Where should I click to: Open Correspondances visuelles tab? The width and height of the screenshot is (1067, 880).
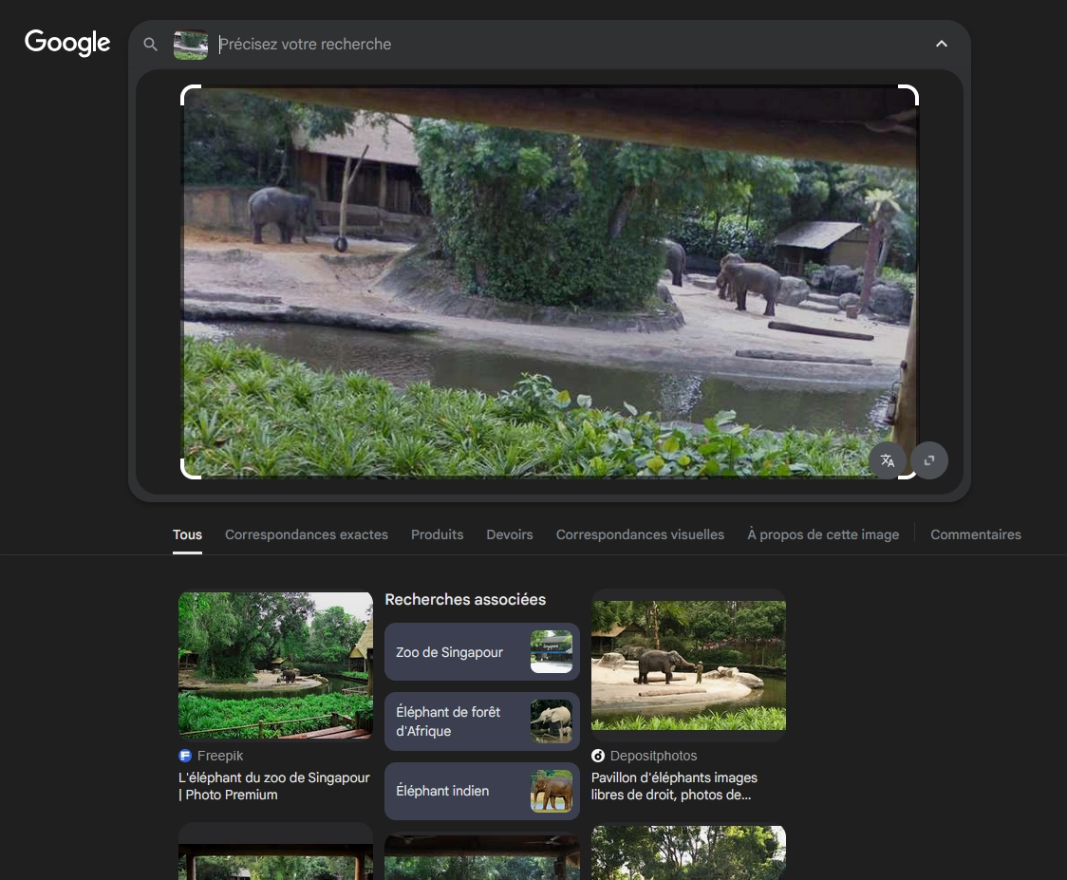point(640,534)
